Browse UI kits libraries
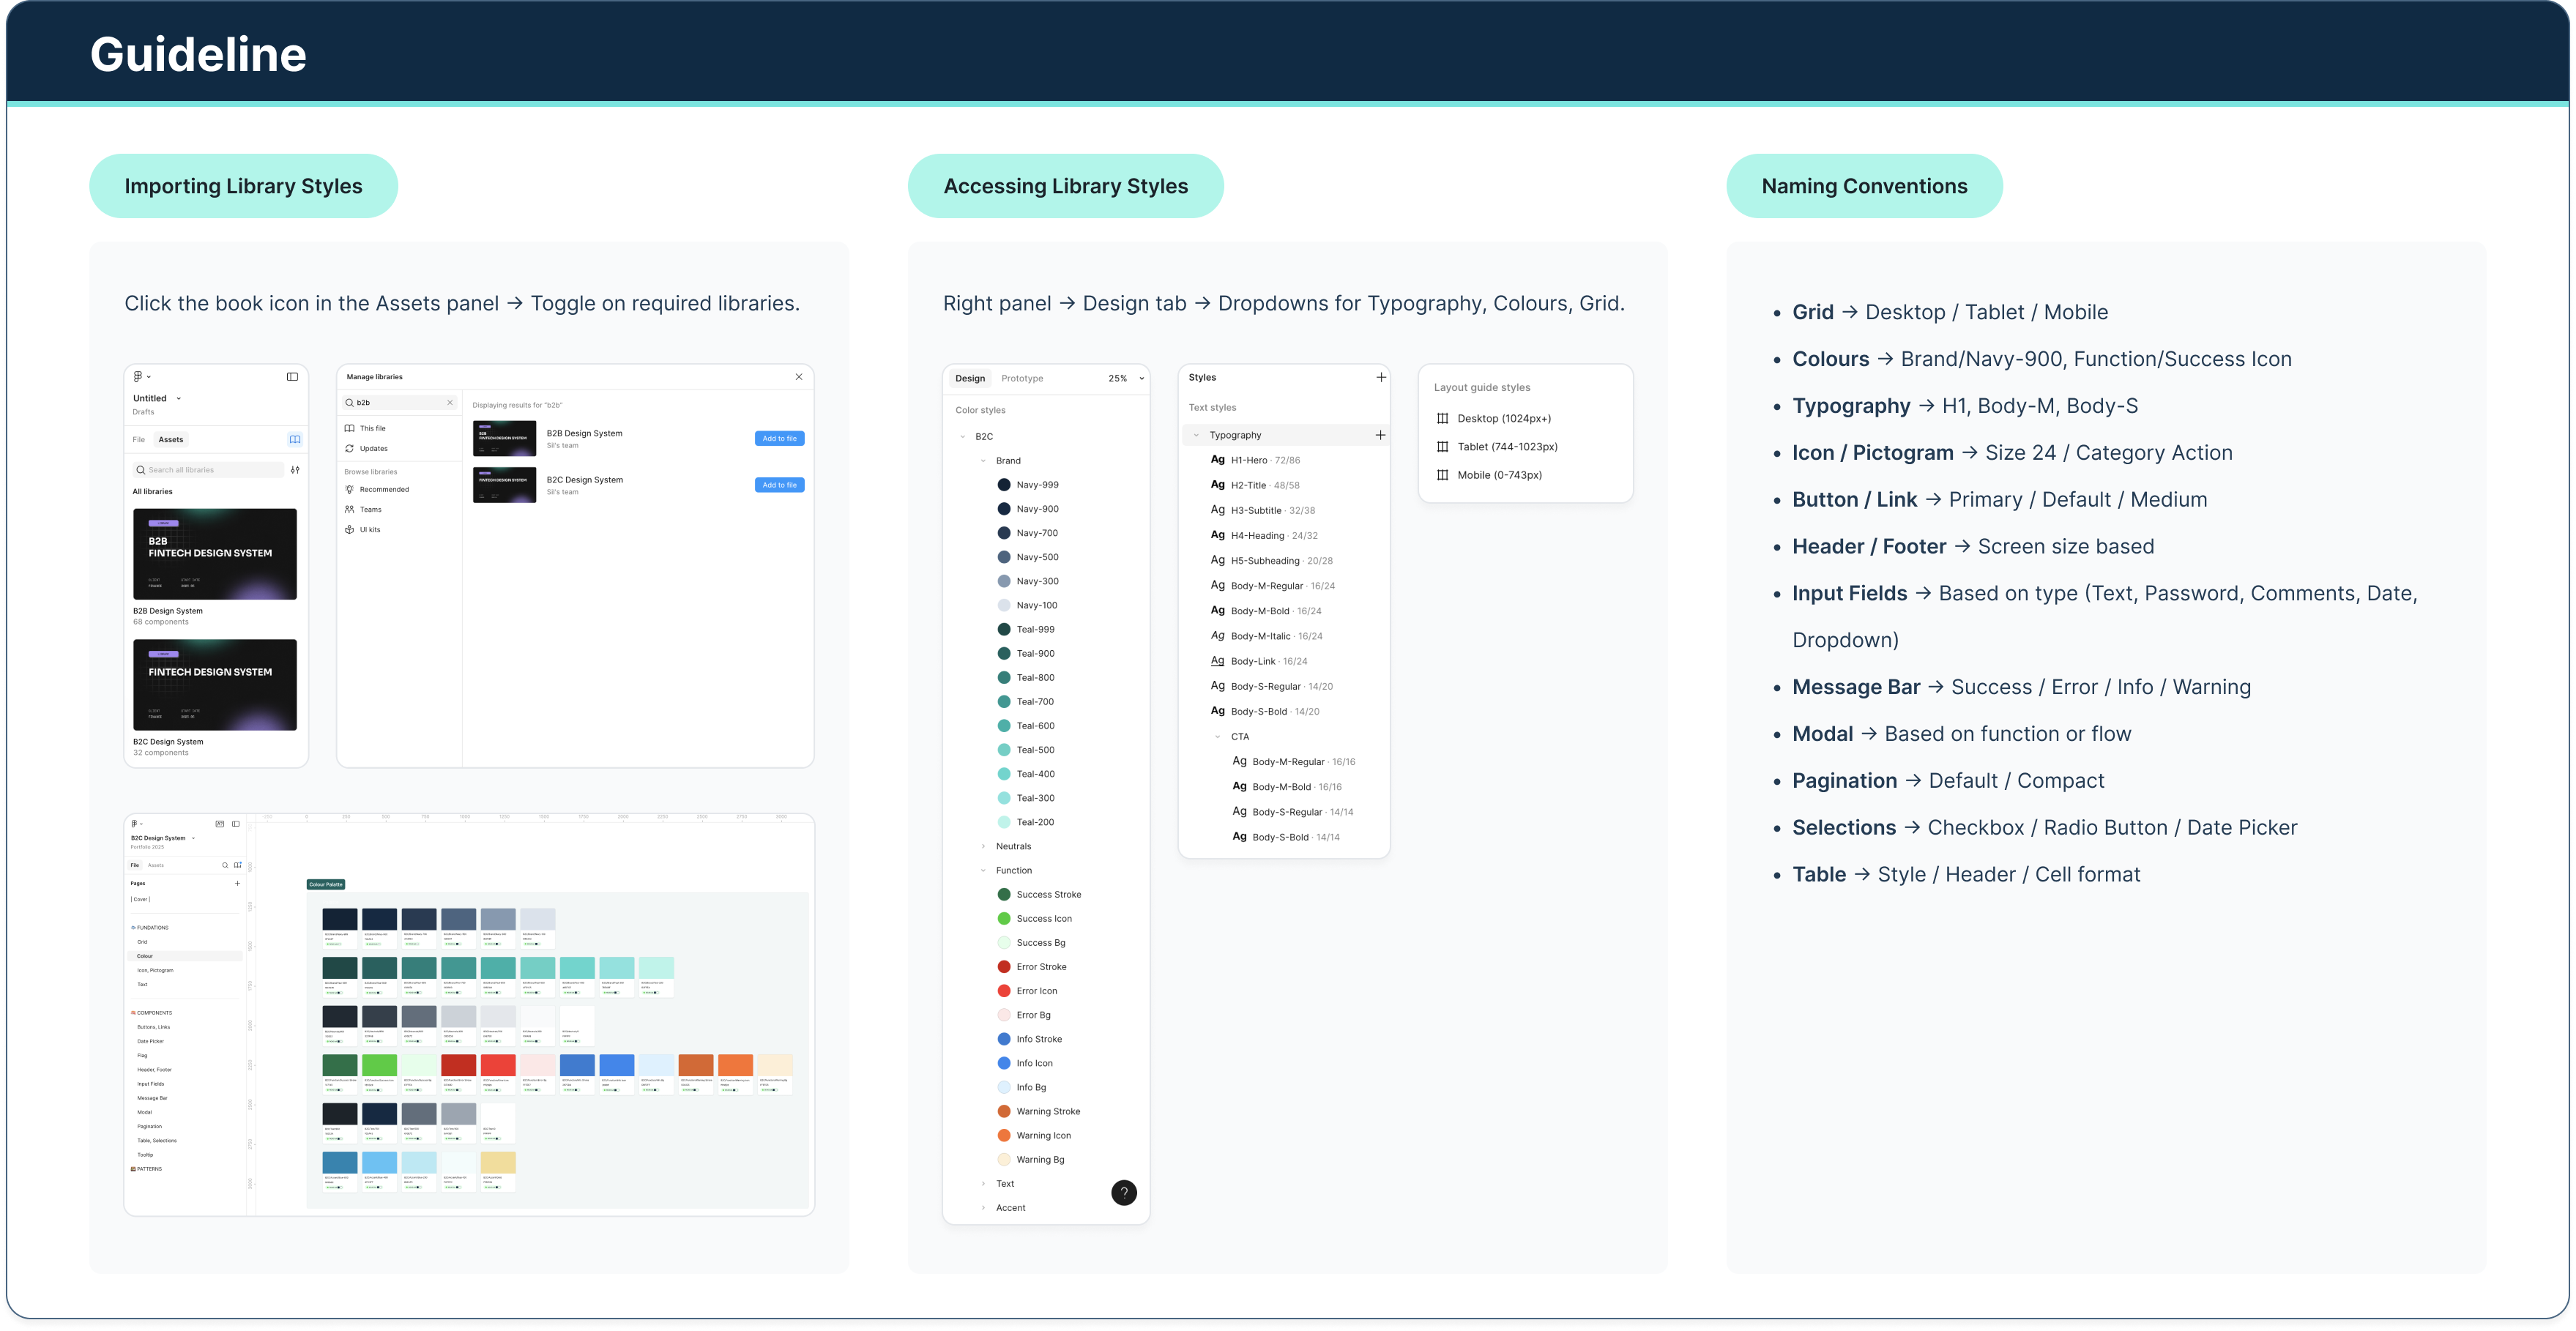The height and width of the screenshot is (1331, 2576). (x=363, y=529)
